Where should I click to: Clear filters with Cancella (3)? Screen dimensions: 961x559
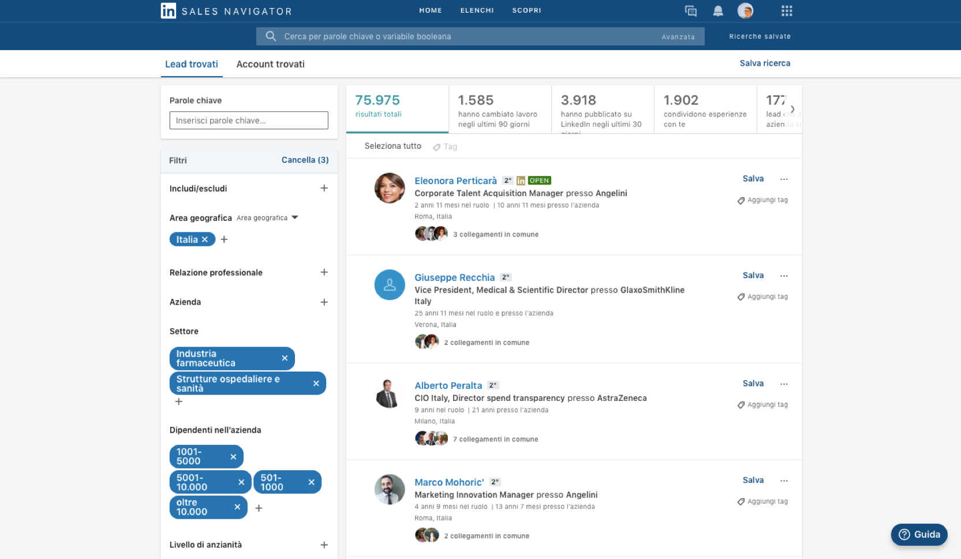pyautogui.click(x=305, y=160)
